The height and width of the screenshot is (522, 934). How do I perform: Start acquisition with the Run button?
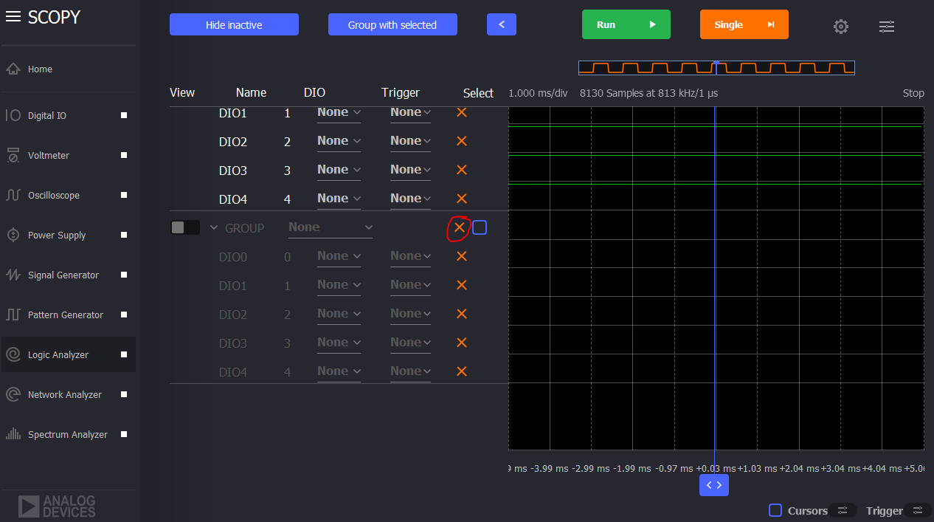click(626, 24)
